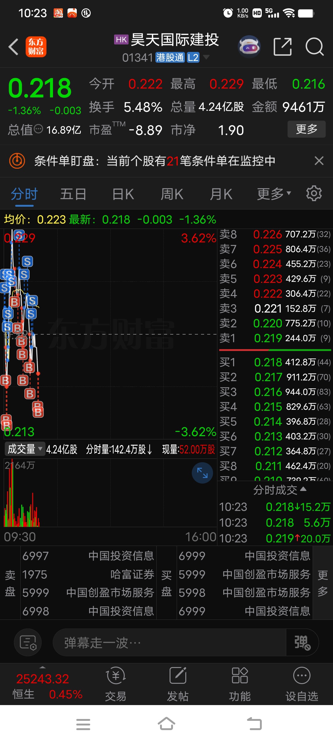Tap the back arrow icon
Viewport: 333px width, 744px height.
coord(14,47)
